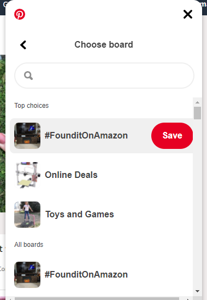This screenshot has width=207, height=300.
Task: Click the board list scroll up arrow
Action: pos(198,102)
